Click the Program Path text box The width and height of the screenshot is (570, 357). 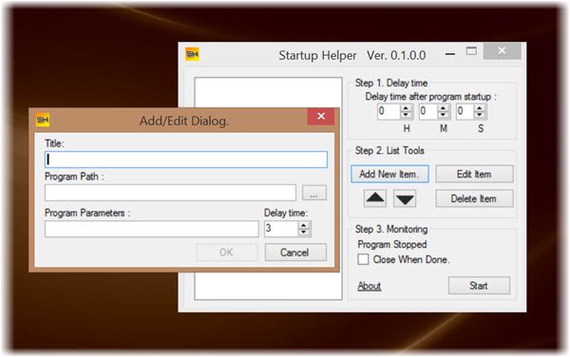(170, 193)
